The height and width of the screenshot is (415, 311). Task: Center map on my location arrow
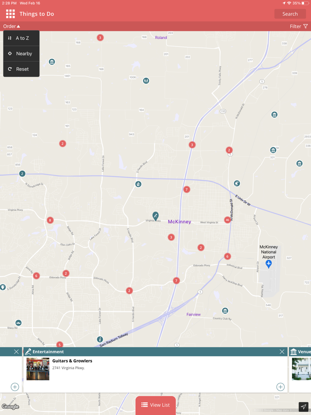tap(303, 407)
